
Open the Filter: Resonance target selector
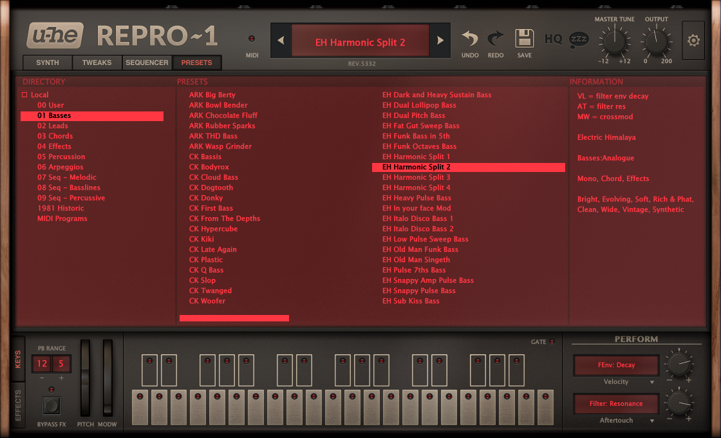pyautogui.click(x=616, y=403)
